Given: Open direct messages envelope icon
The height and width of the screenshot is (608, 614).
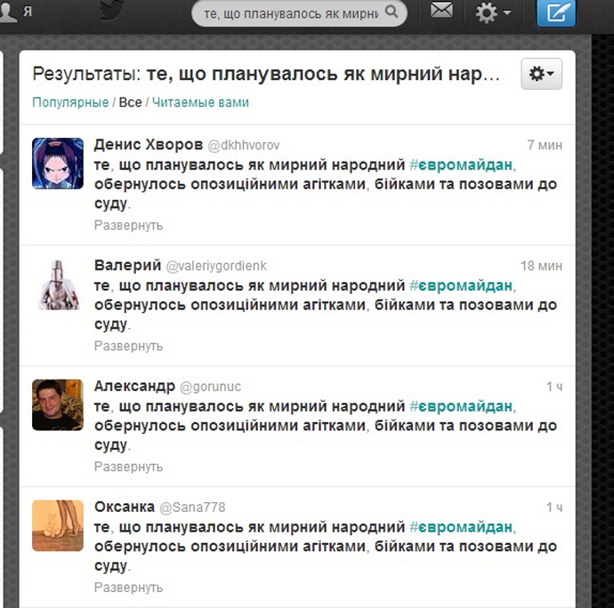Looking at the screenshot, I should tap(441, 10).
